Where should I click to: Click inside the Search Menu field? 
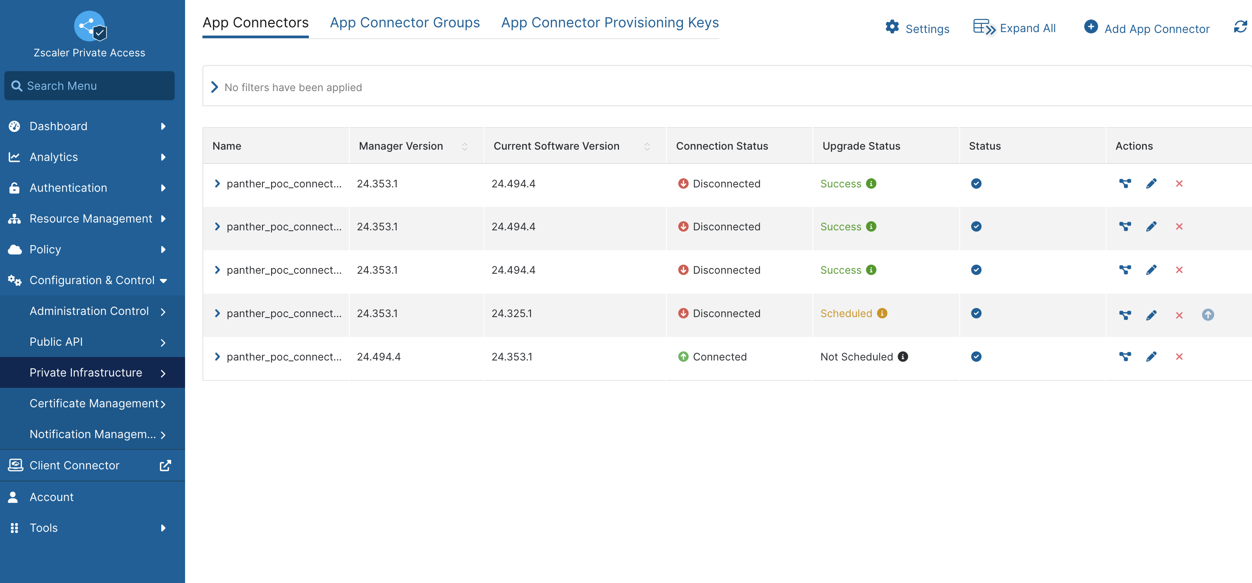(x=89, y=85)
